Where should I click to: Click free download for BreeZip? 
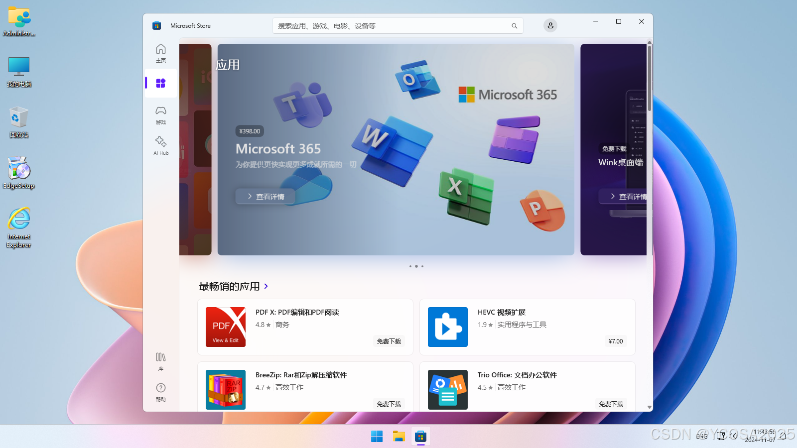[x=389, y=404]
